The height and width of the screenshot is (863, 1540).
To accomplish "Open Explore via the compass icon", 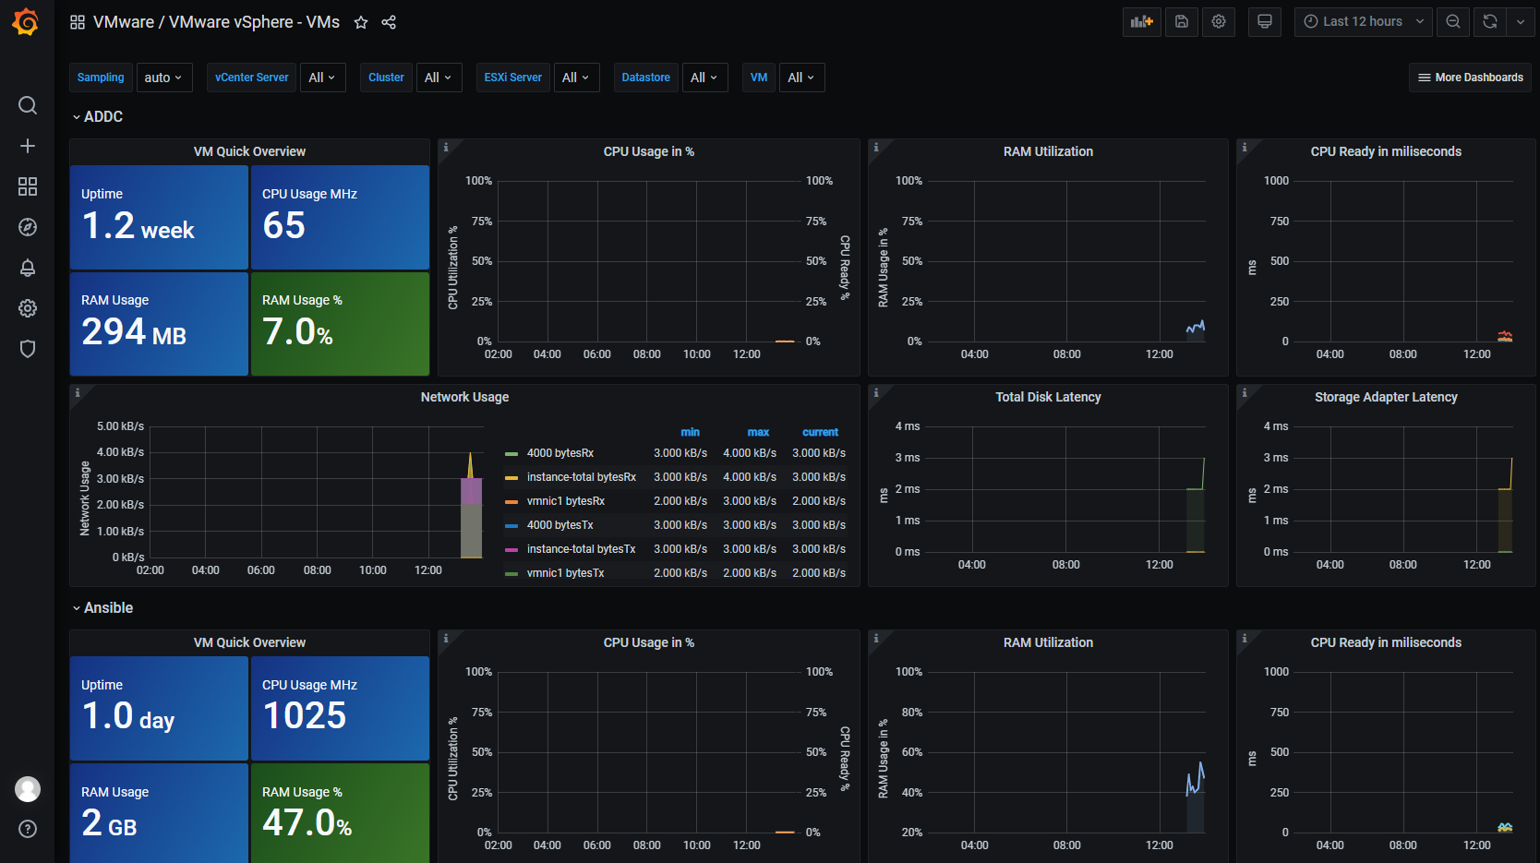I will pos(28,227).
